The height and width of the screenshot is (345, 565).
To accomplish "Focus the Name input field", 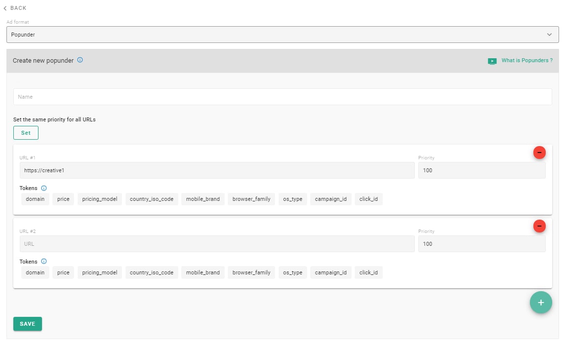I will coord(282,97).
